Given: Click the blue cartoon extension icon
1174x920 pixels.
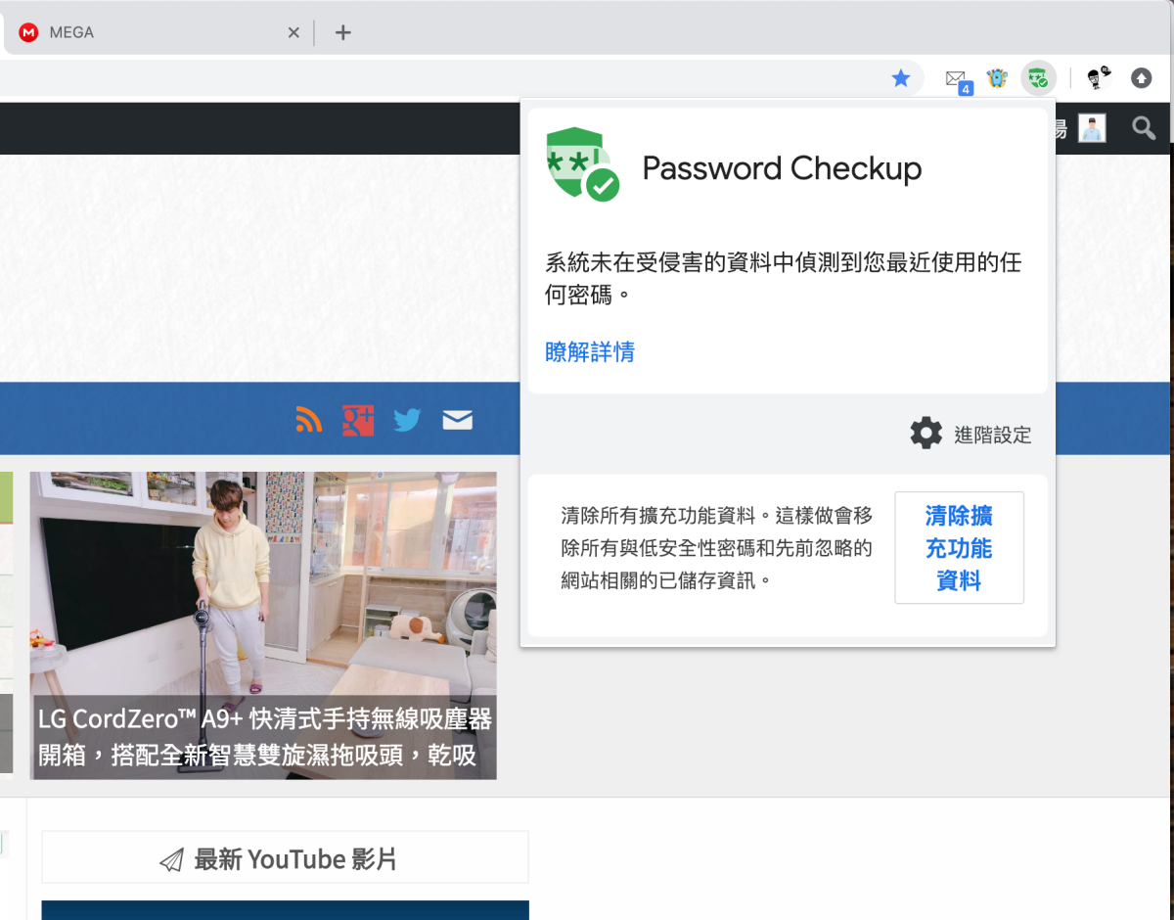Looking at the screenshot, I should [997, 78].
